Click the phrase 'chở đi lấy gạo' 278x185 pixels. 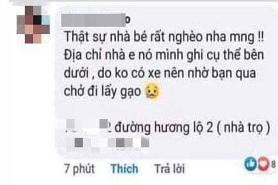click(102, 92)
